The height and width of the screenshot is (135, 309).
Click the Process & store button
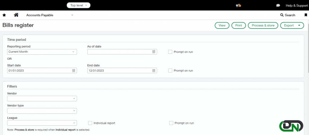point(263,26)
